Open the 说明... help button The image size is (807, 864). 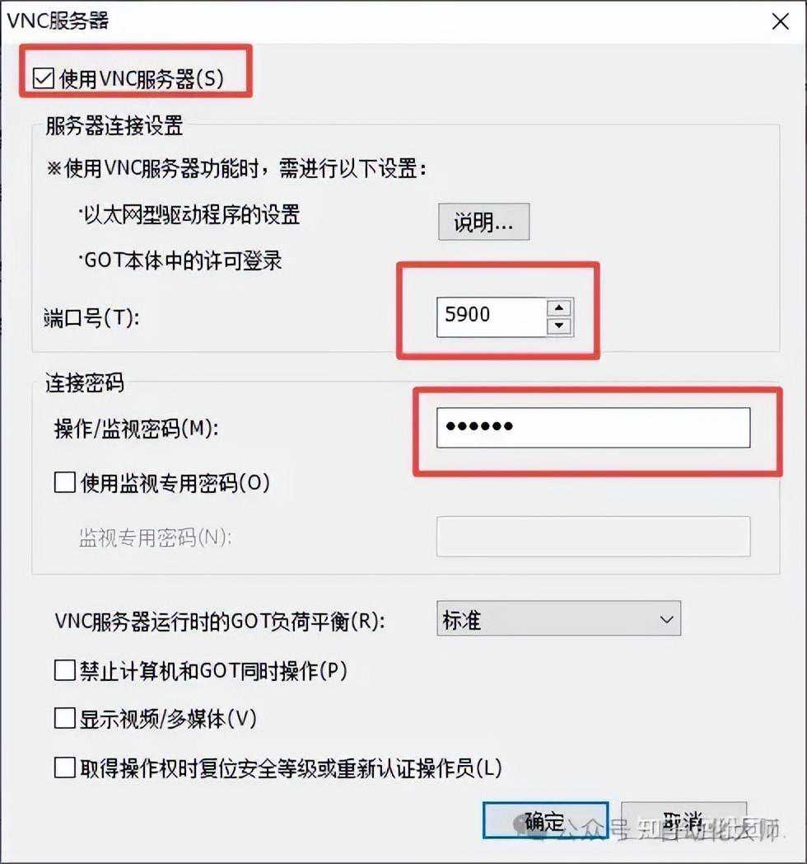coord(484,222)
